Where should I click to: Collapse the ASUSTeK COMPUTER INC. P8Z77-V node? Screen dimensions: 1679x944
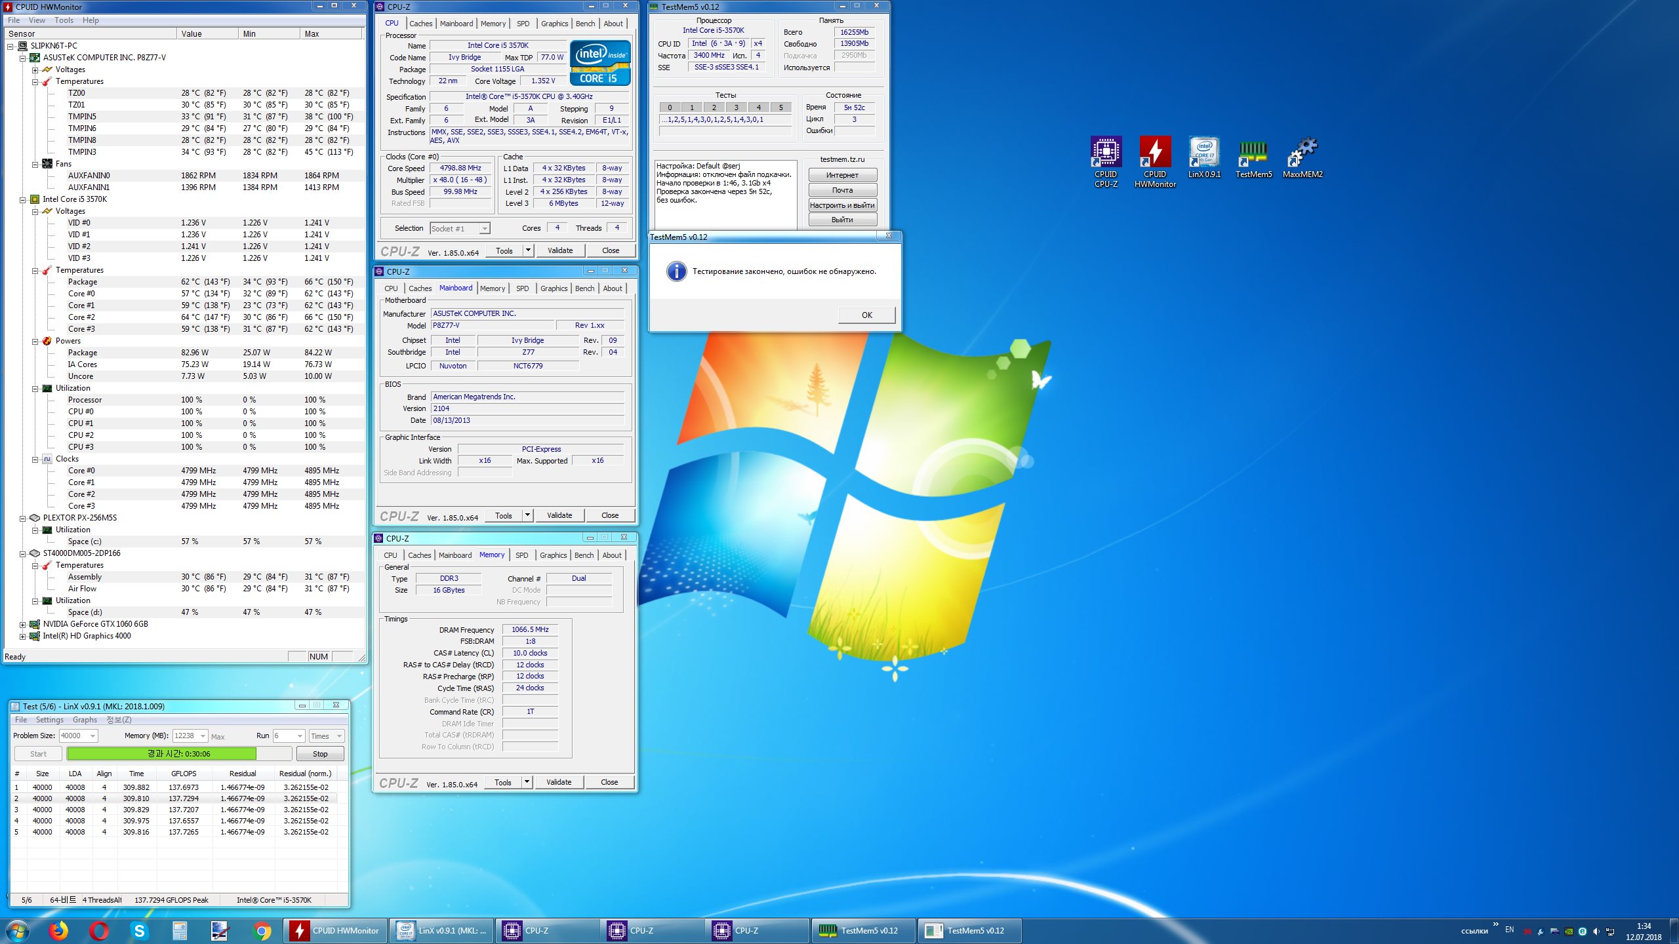point(22,58)
